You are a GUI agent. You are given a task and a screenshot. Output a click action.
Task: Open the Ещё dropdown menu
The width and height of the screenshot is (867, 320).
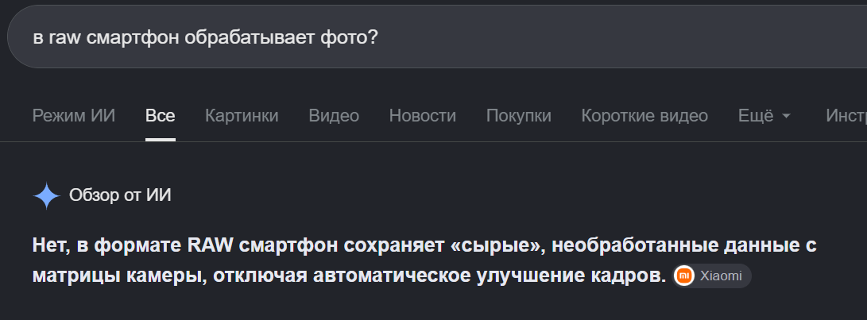pos(764,115)
